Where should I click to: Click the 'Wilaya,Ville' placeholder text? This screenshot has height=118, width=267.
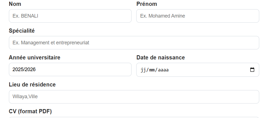25,97
